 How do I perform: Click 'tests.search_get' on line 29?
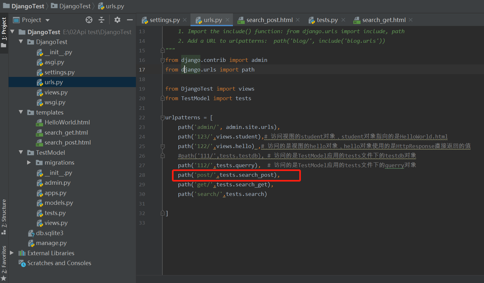point(242,184)
